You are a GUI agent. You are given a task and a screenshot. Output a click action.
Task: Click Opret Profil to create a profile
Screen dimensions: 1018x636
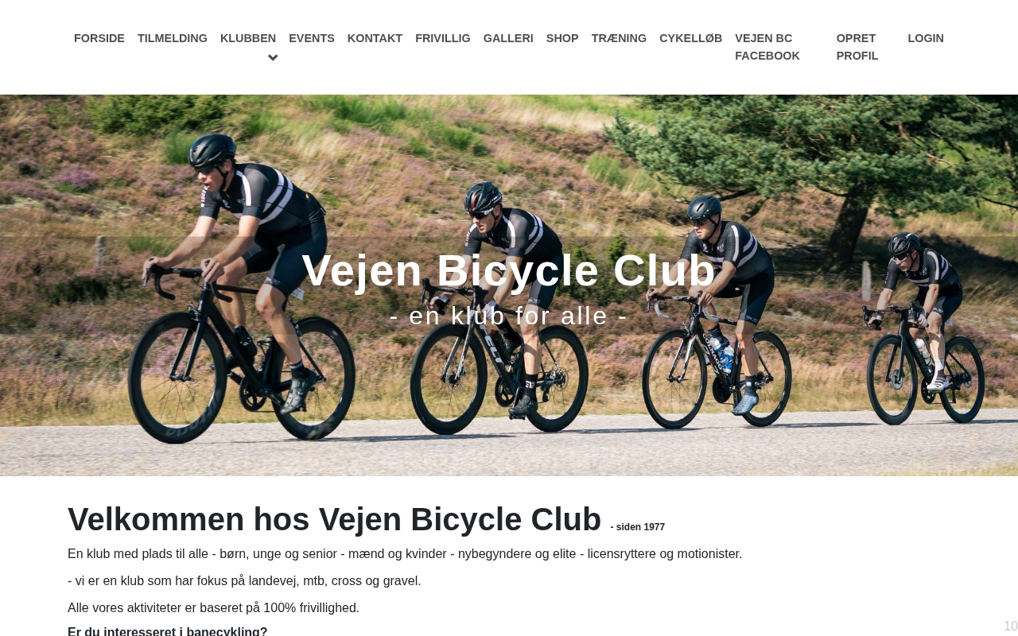pos(857,47)
